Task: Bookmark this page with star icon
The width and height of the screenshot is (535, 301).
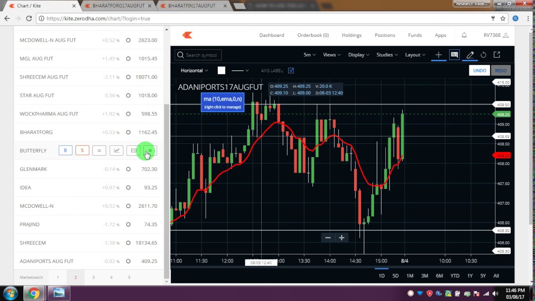Action: click(x=503, y=18)
